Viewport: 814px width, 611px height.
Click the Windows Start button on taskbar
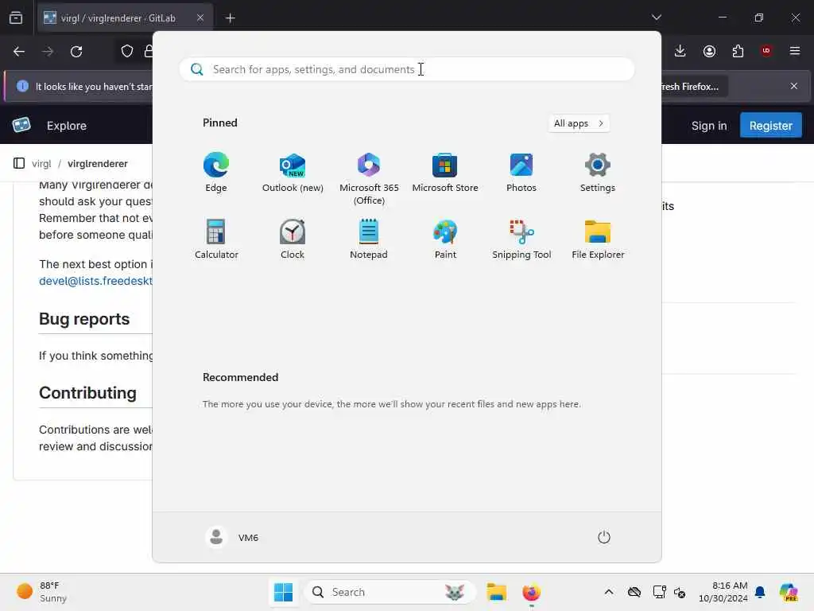[x=284, y=592]
